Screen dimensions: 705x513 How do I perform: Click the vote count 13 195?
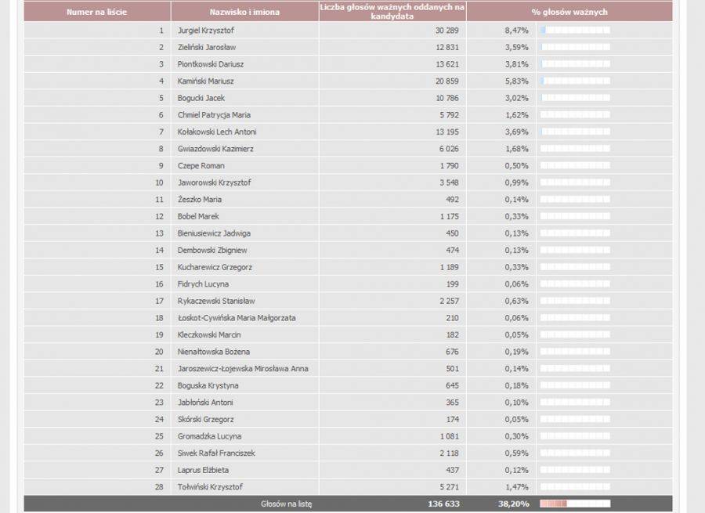(447, 132)
